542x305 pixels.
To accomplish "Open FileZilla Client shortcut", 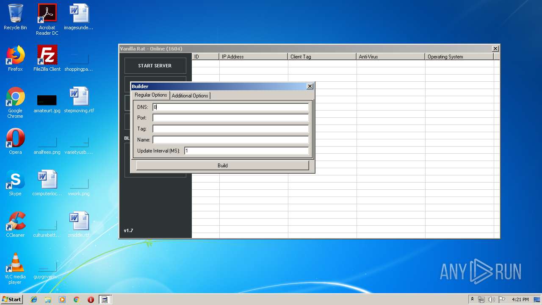I will [47, 58].
